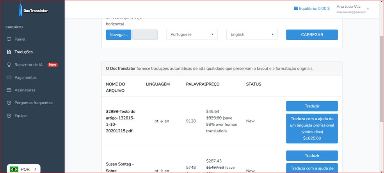Click the struck-through 11497.20 price

pyautogui.click(x=215, y=168)
